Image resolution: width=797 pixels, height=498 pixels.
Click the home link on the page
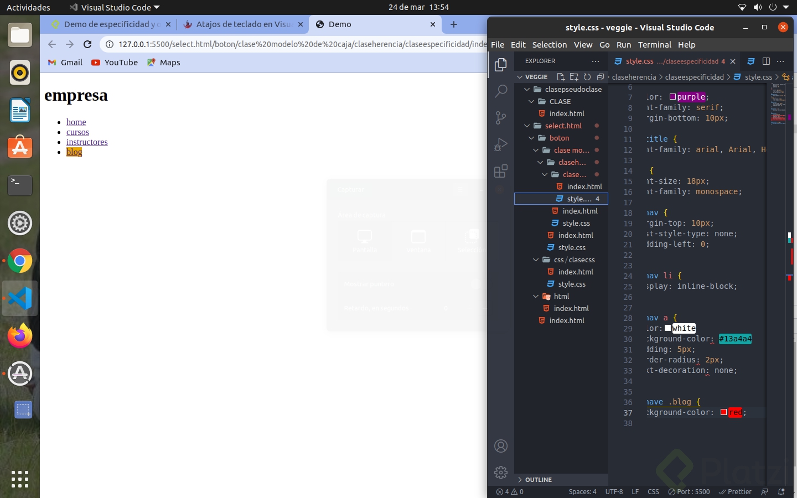tap(76, 122)
